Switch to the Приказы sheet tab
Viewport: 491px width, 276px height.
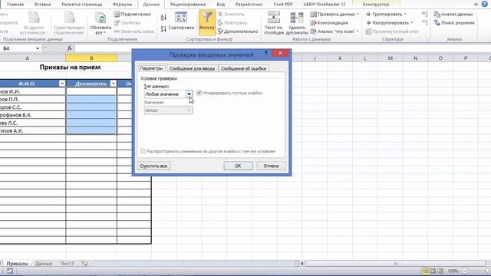click(x=17, y=264)
